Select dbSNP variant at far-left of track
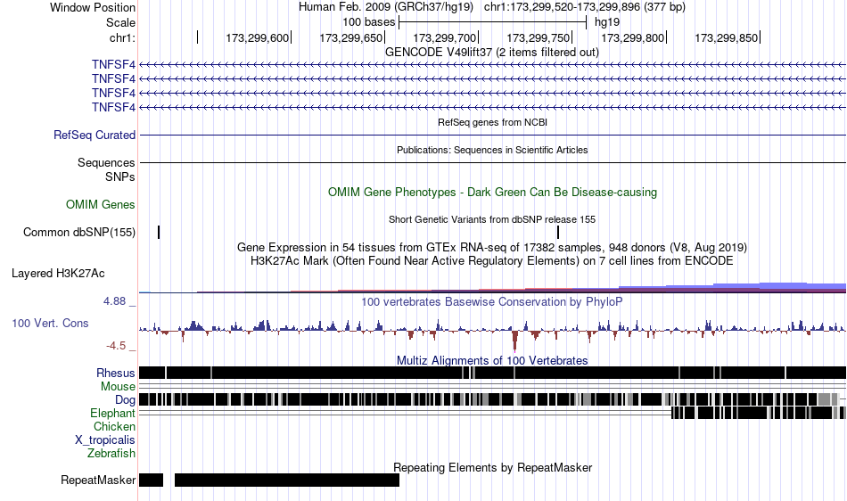847x501 pixels. [x=159, y=232]
